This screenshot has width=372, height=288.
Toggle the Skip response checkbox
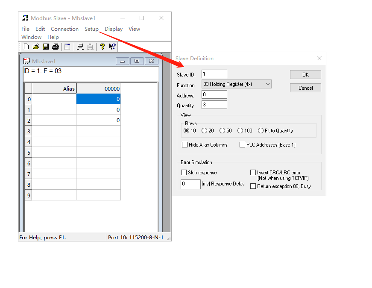[184, 173]
